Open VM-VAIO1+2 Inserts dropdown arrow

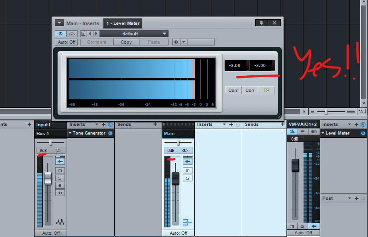coord(350,124)
